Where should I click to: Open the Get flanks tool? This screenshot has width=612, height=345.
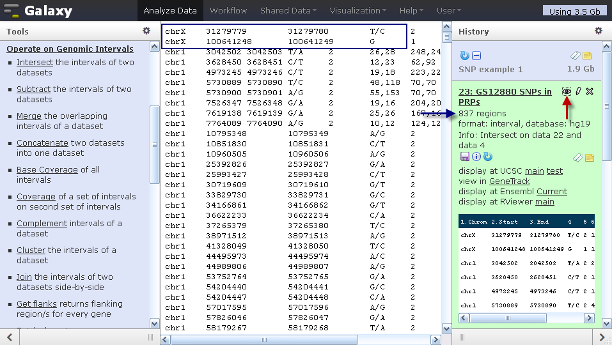[x=36, y=304]
